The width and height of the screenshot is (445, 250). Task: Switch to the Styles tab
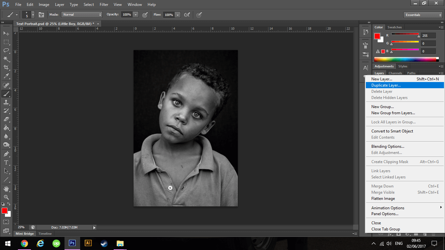pos(403,66)
